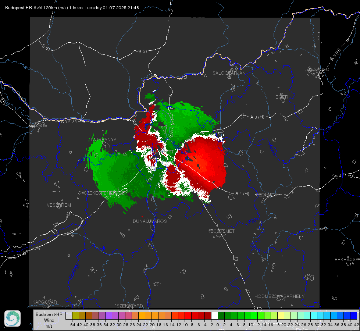Pick the light gray swatch before -64
The image size is (360, 331).
tap(69, 316)
